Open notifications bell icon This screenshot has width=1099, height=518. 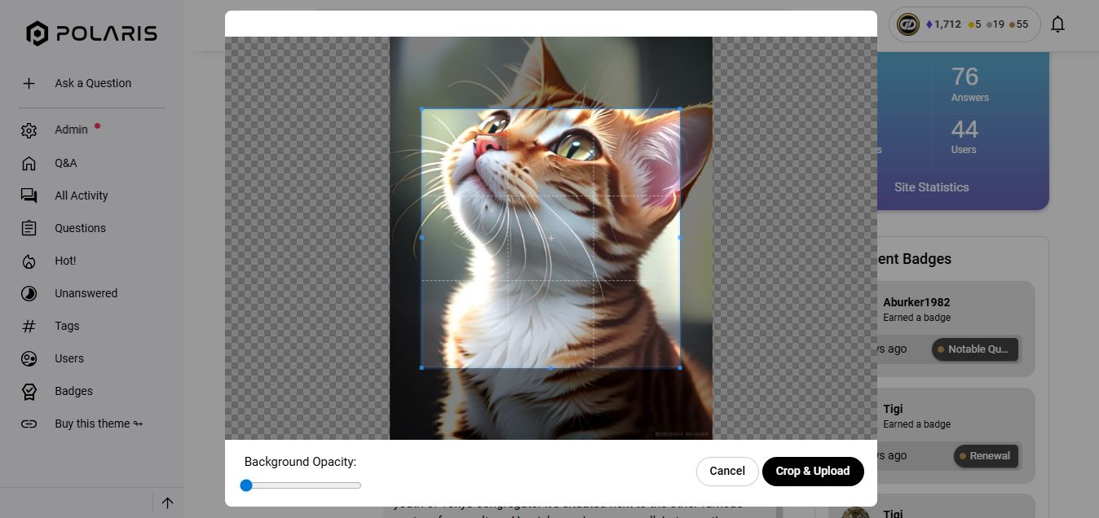tap(1057, 24)
